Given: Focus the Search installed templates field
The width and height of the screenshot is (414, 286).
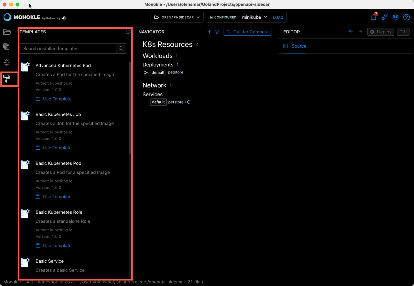Looking at the screenshot, I should [x=68, y=49].
